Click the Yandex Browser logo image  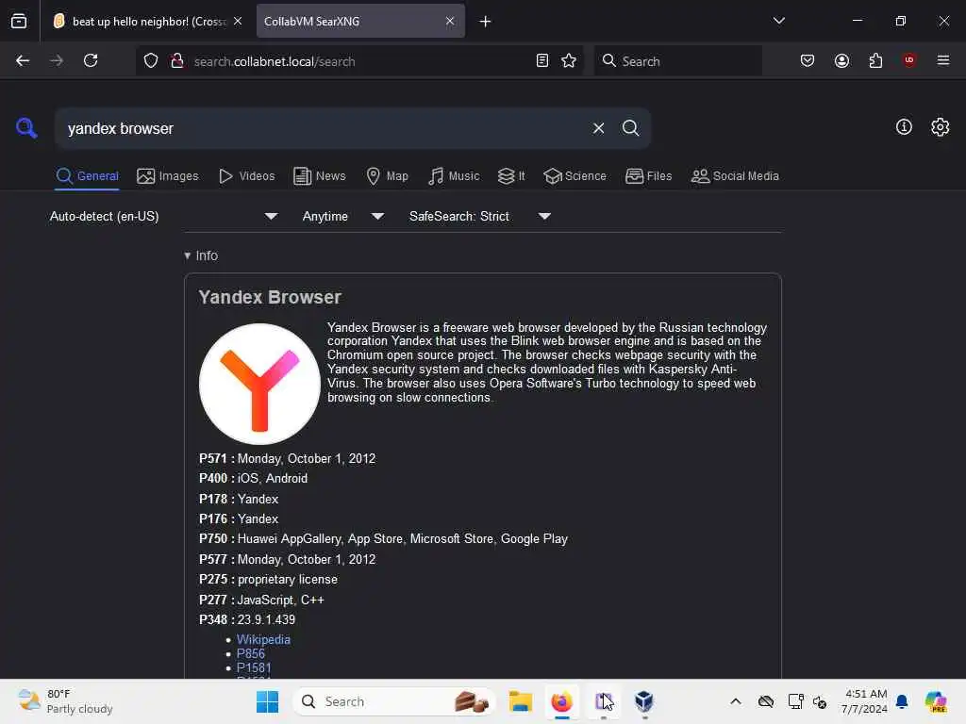[x=259, y=385]
